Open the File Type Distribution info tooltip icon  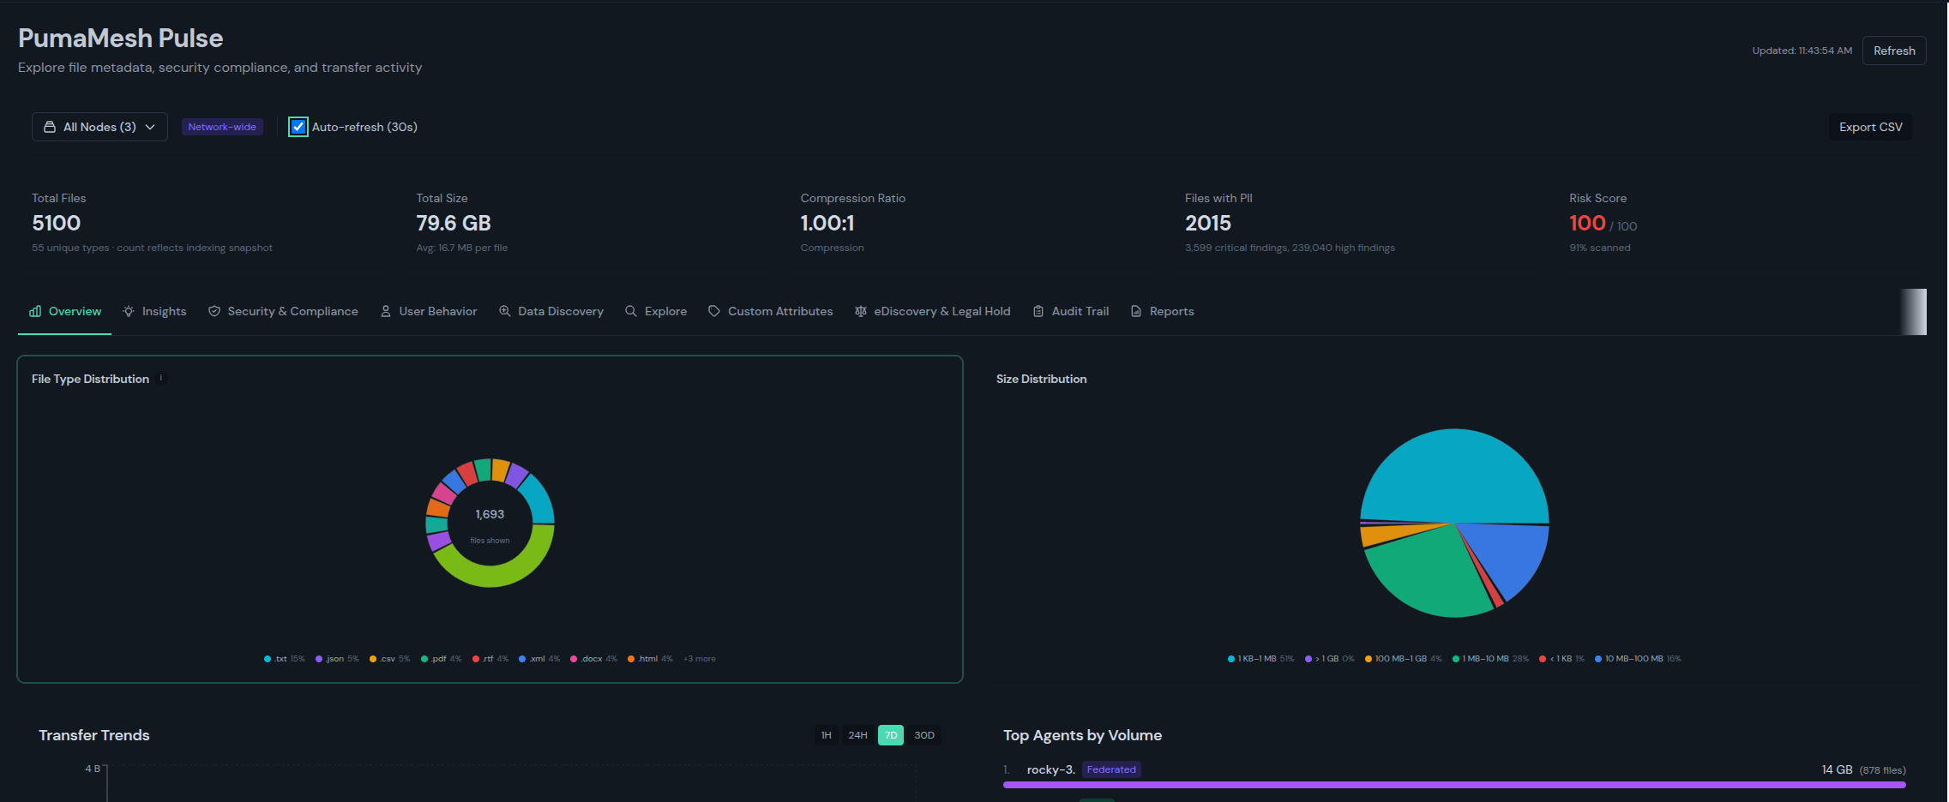coord(161,377)
